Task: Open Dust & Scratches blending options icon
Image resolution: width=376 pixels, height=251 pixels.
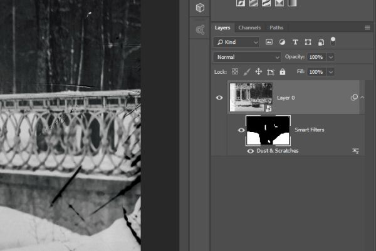Action: (x=355, y=151)
